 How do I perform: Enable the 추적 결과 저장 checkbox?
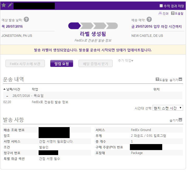tap(161, 6)
